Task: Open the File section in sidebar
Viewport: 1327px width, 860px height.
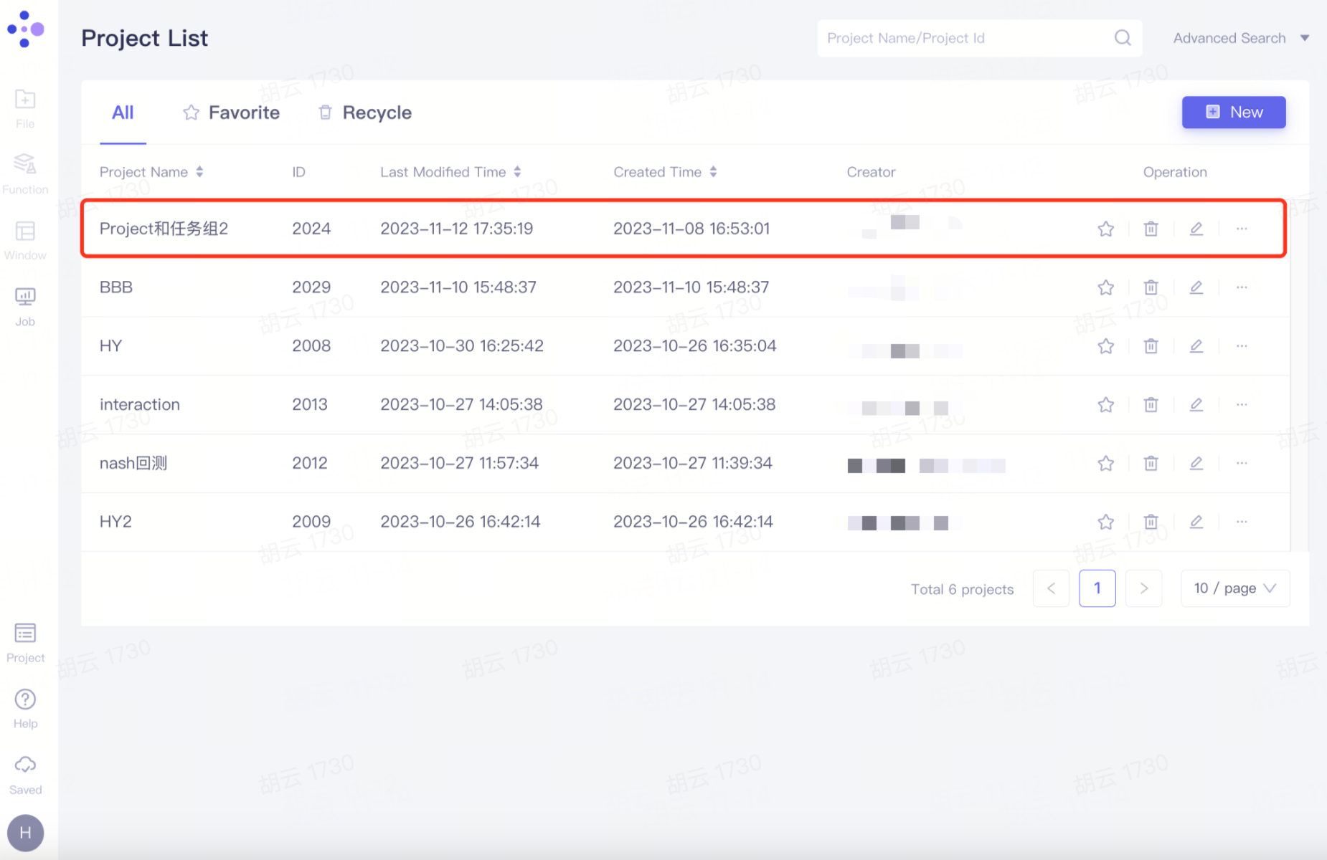Action: point(25,107)
